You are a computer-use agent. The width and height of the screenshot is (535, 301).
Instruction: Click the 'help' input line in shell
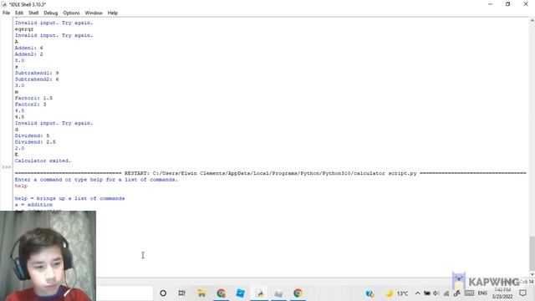tap(21, 186)
